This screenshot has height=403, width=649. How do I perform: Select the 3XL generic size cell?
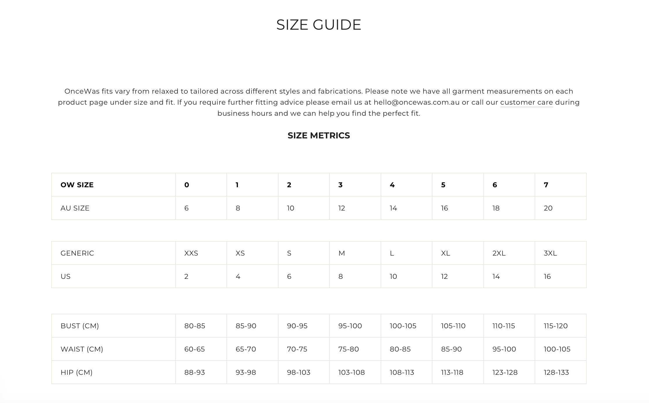point(550,253)
